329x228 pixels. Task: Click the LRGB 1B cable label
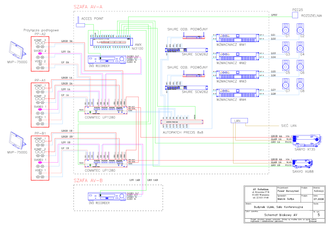pos(67,131)
